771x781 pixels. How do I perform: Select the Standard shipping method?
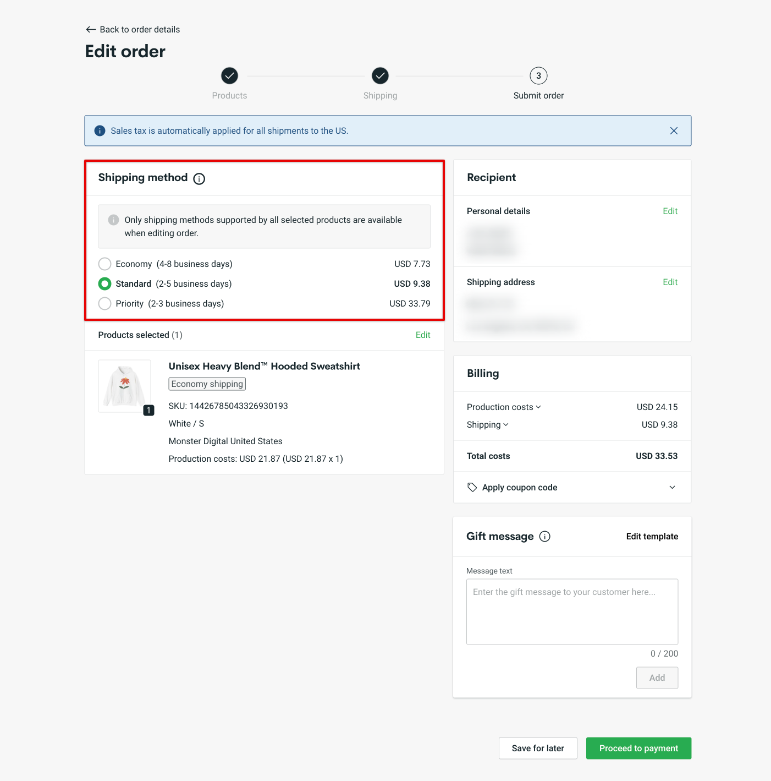104,283
